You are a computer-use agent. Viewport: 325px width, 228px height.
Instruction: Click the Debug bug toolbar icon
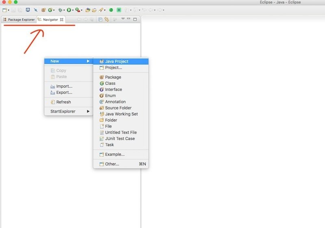tap(60, 10)
